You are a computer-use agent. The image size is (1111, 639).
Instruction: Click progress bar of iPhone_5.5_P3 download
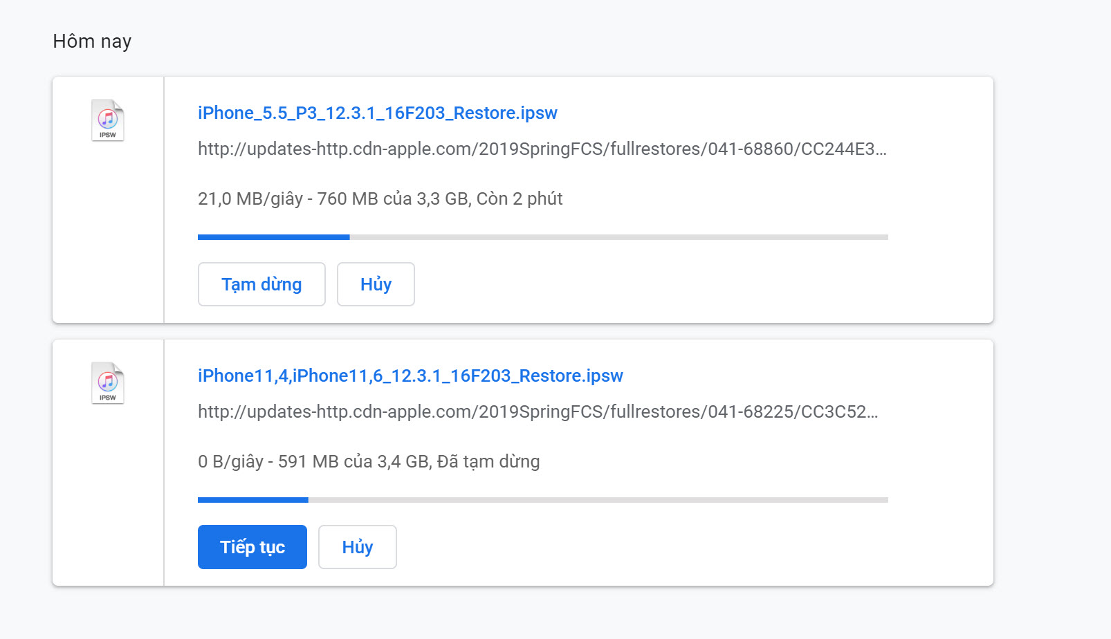pyautogui.click(x=543, y=237)
